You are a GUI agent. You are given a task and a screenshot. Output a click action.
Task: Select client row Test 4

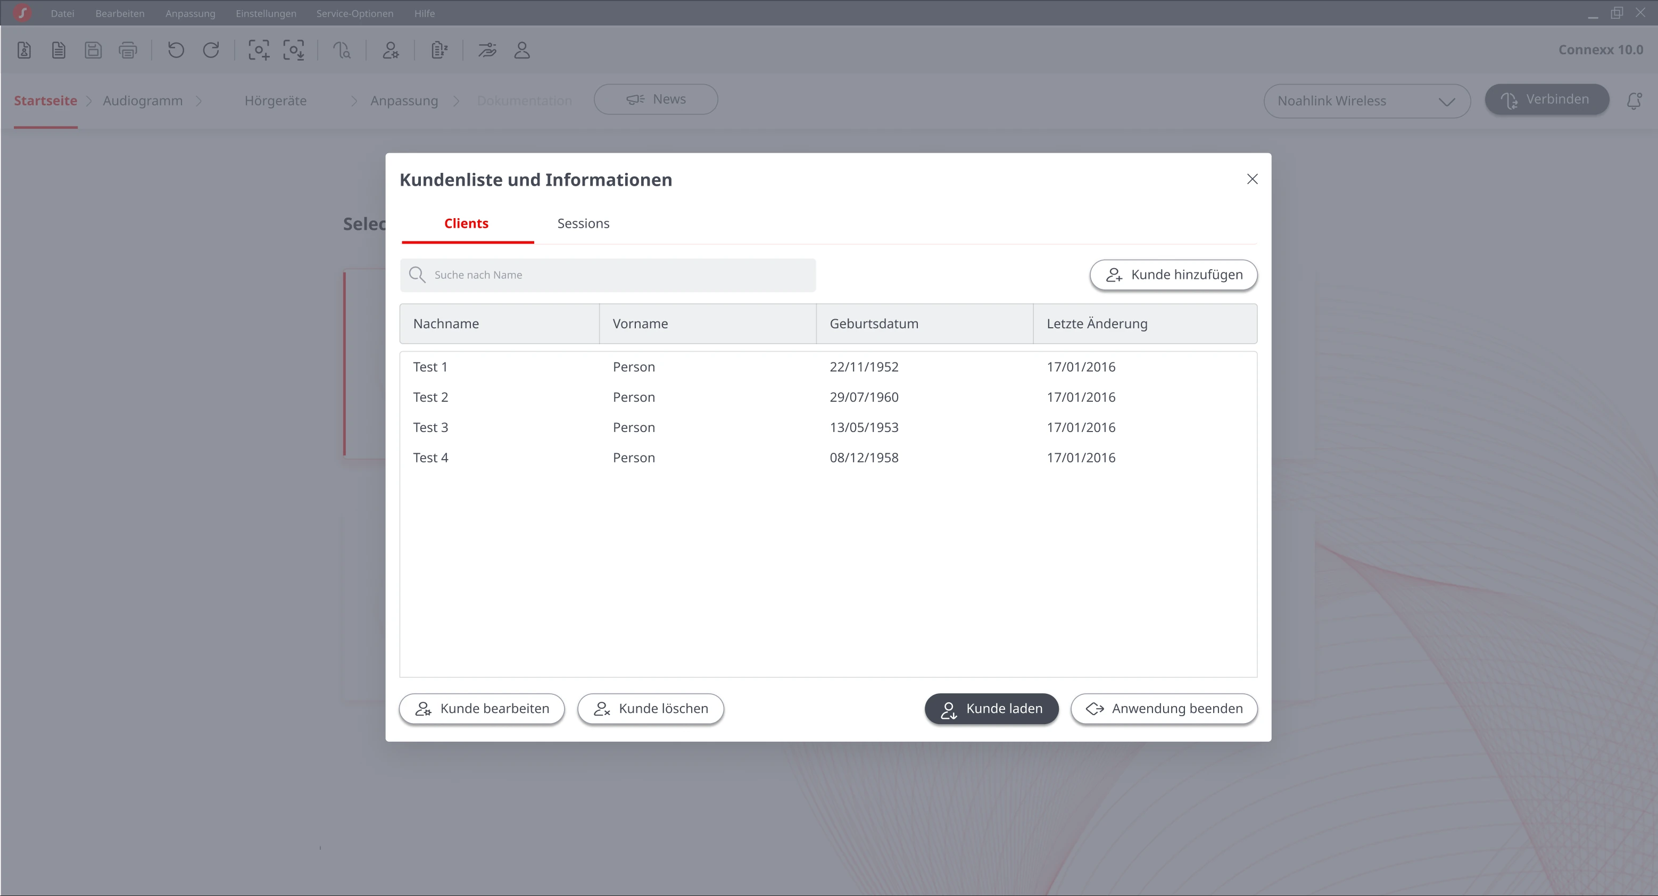(828, 458)
